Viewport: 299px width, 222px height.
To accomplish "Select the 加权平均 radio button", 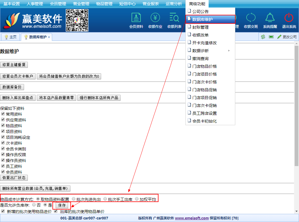I will [x=137, y=199].
